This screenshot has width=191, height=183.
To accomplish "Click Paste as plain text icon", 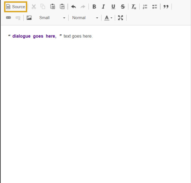I will (62, 7).
